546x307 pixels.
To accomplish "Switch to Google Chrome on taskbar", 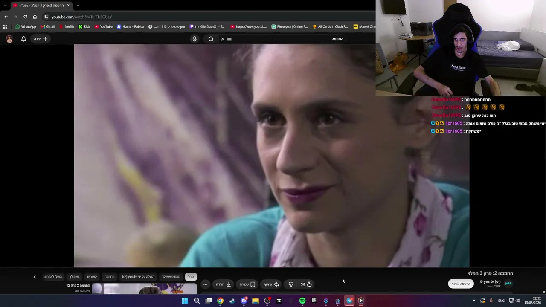I will 220,301.
